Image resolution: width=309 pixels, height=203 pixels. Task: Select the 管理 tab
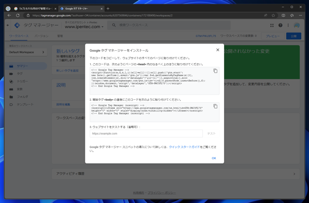[60, 36]
